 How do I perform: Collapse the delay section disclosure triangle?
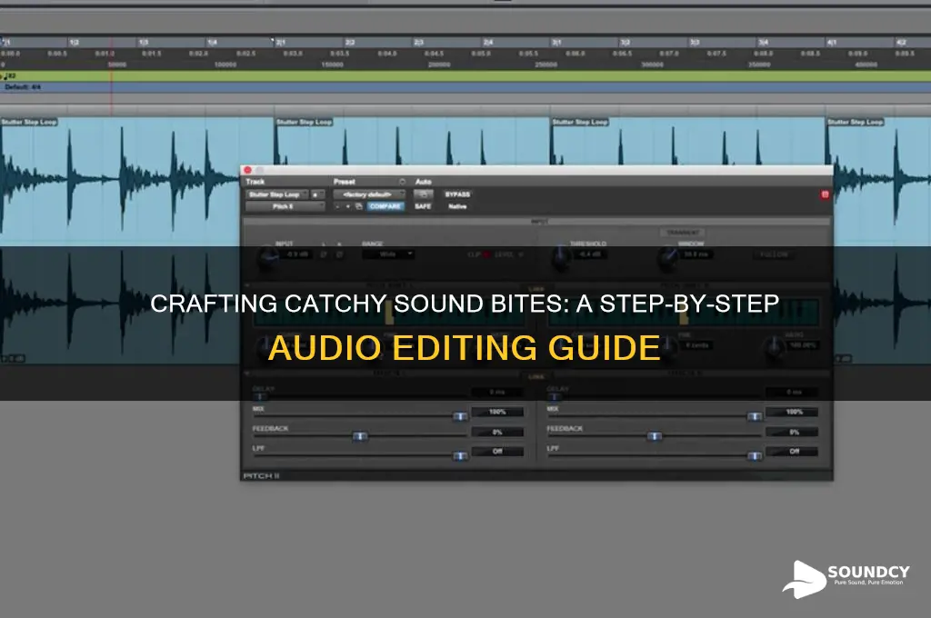[247, 374]
